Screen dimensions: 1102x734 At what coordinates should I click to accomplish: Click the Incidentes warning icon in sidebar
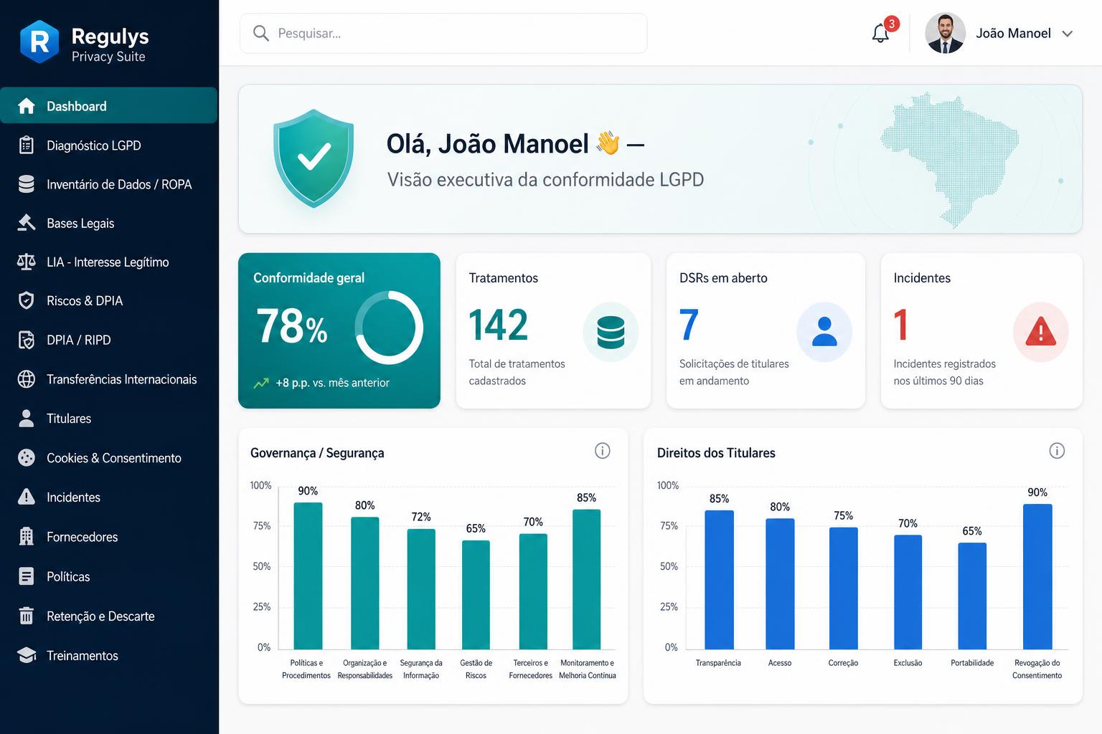(x=27, y=497)
